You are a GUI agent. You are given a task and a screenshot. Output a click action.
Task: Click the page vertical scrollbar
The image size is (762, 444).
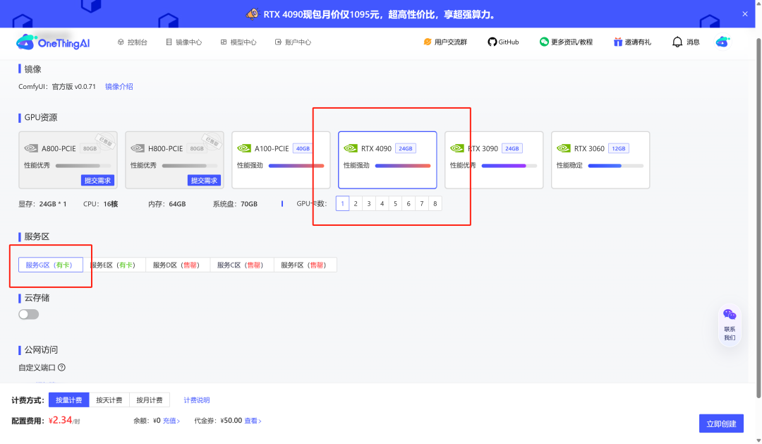758,217
